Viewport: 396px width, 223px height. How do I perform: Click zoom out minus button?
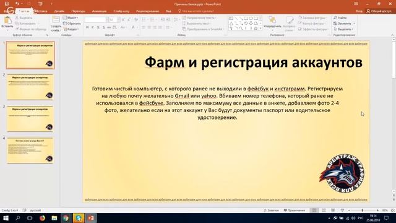pos(349,211)
